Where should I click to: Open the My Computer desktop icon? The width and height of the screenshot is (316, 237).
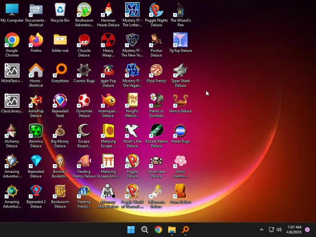[x=12, y=10]
